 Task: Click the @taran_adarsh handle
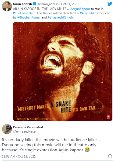(x=48, y=4)
